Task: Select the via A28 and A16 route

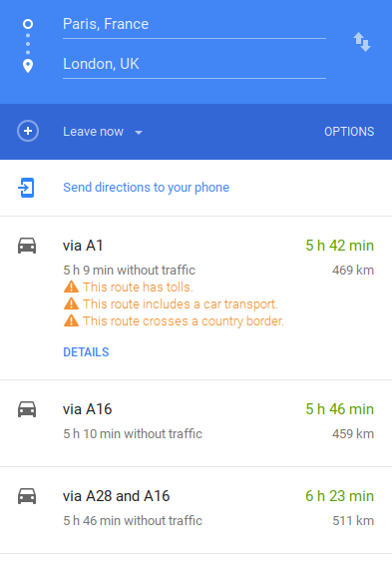Action: click(x=196, y=510)
